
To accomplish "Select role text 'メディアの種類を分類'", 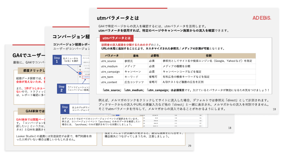I will click(x=176, y=66).
